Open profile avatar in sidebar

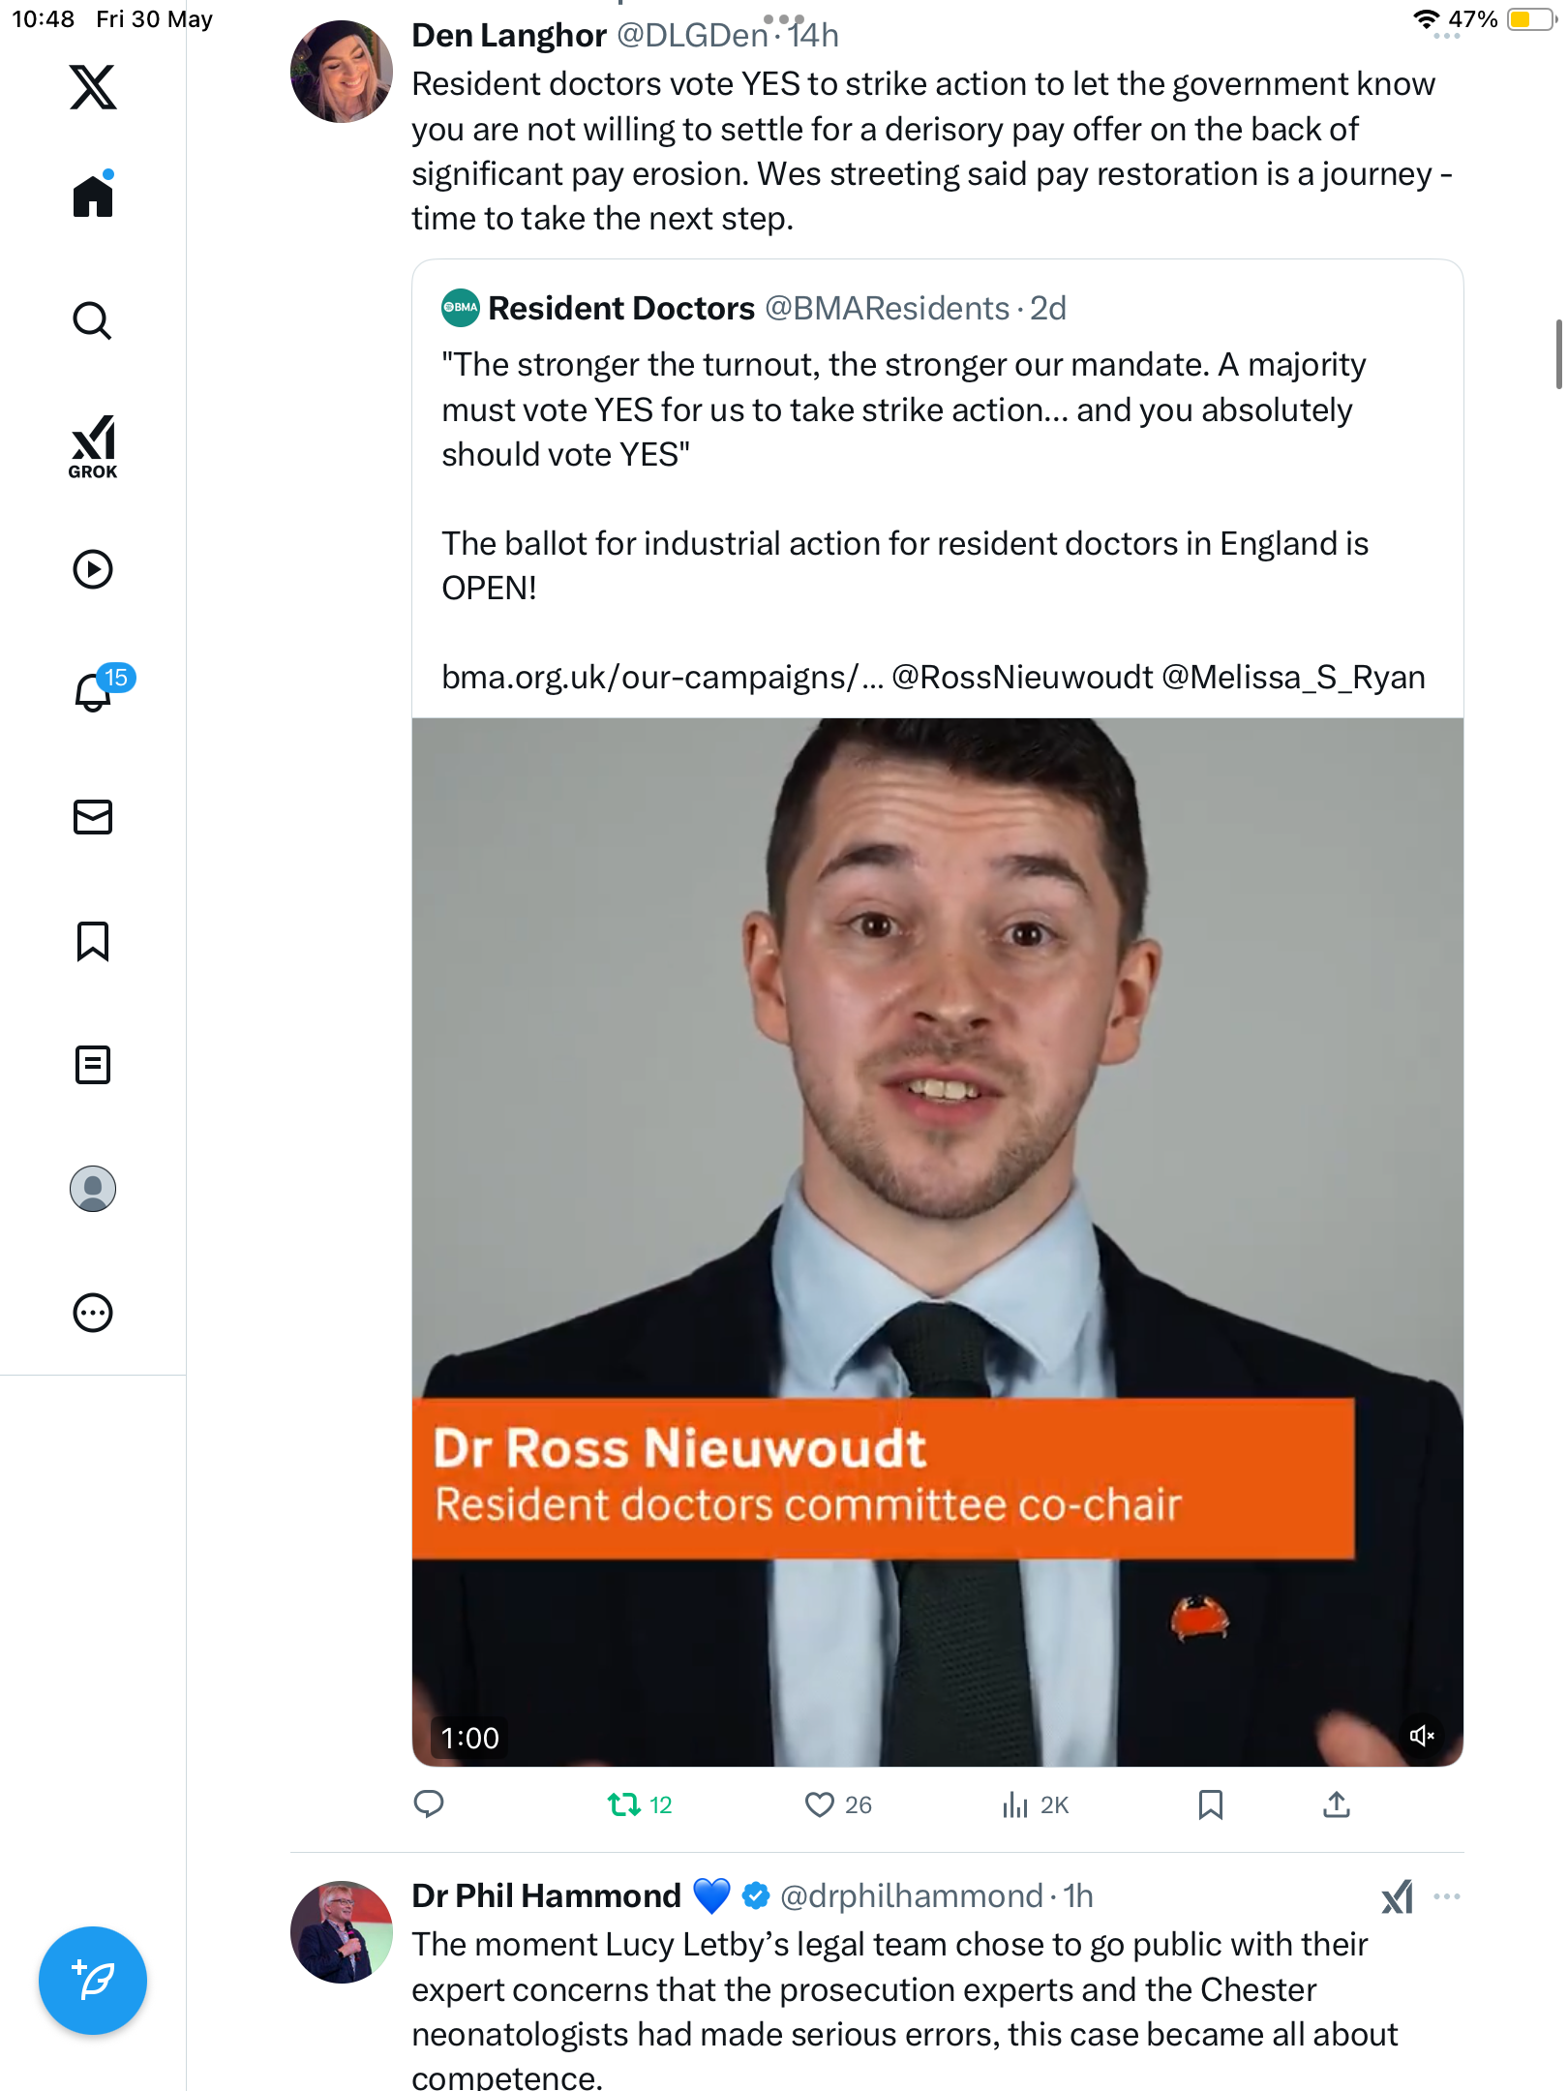(x=93, y=1189)
